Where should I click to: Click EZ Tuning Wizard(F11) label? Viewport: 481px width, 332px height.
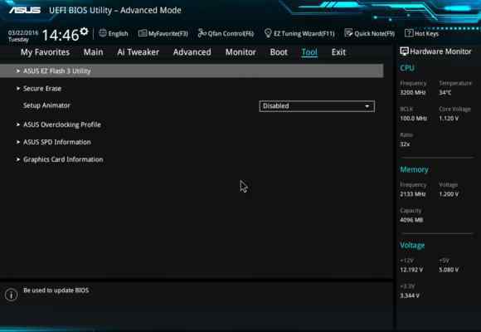click(304, 33)
